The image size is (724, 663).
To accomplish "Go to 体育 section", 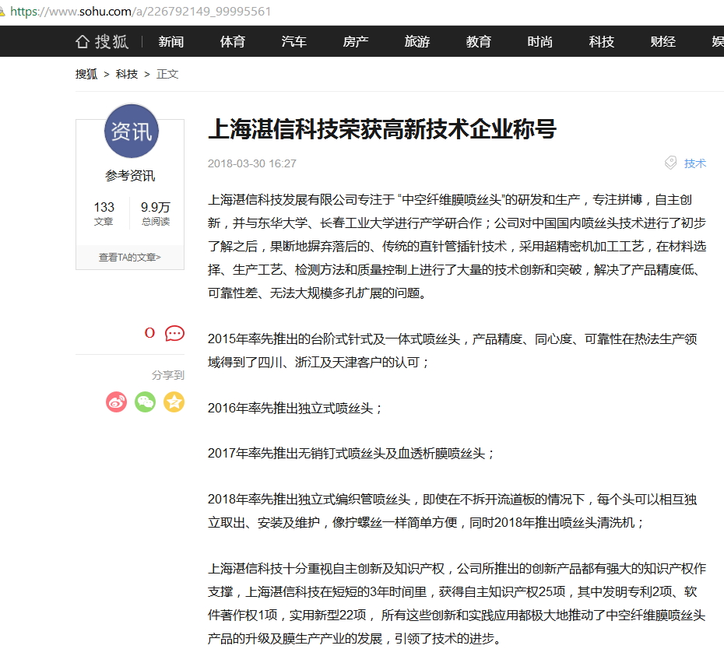I will click(x=232, y=42).
